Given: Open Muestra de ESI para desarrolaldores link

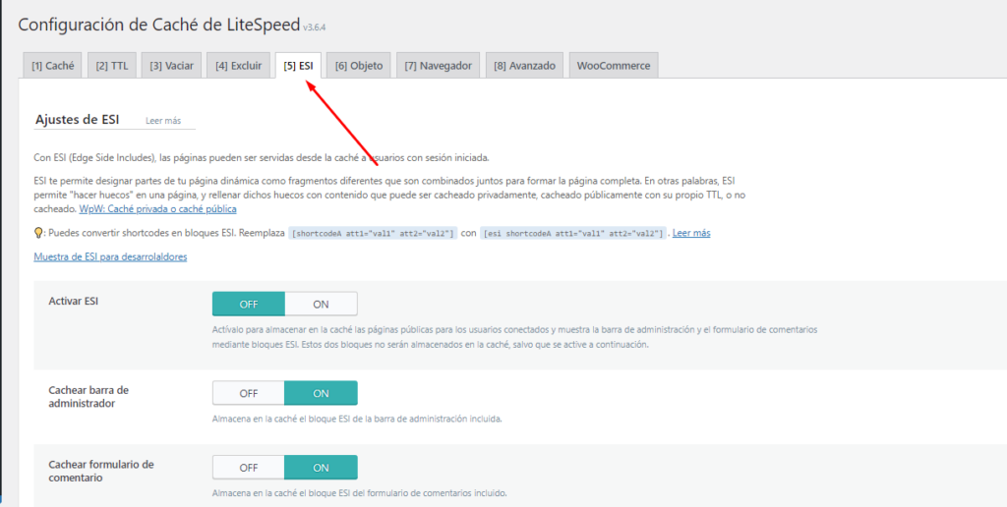Looking at the screenshot, I should tap(110, 256).
